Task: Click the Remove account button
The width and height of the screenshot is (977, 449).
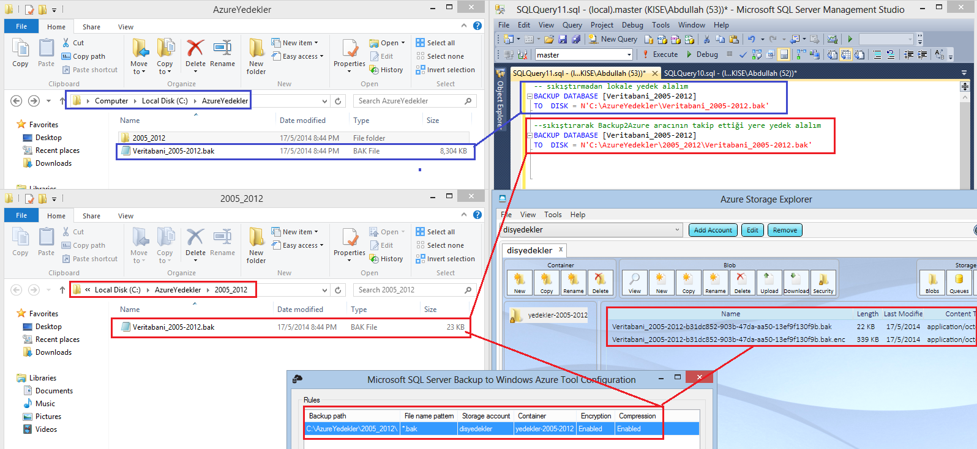Action: (785, 230)
